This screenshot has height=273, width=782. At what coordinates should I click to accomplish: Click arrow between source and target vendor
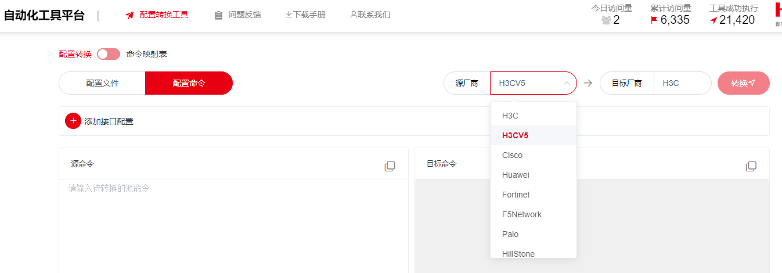pos(588,83)
